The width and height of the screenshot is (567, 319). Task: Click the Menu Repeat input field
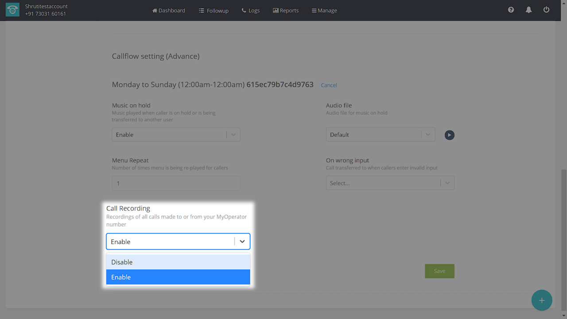tap(176, 183)
